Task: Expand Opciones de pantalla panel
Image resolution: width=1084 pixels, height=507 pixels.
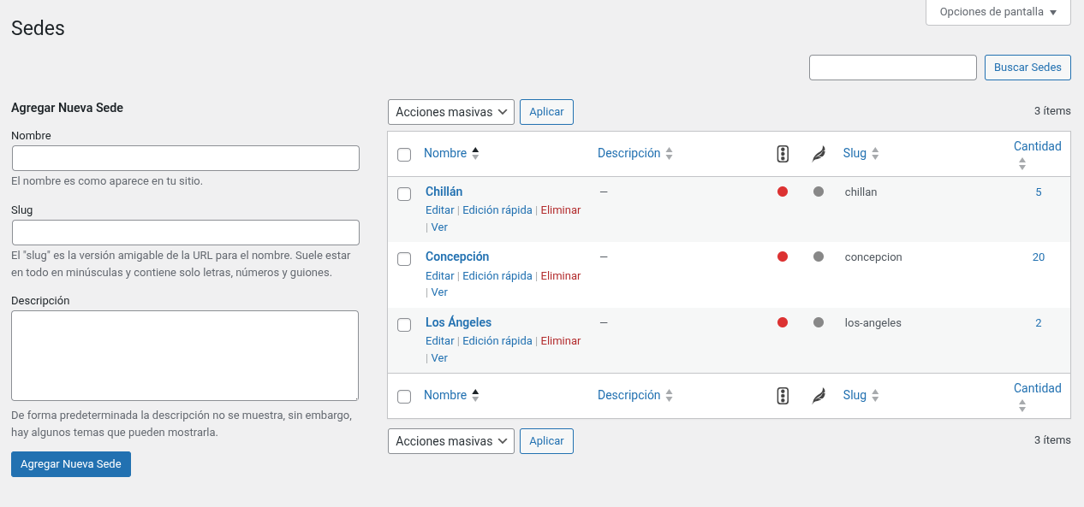Action: click(x=998, y=12)
